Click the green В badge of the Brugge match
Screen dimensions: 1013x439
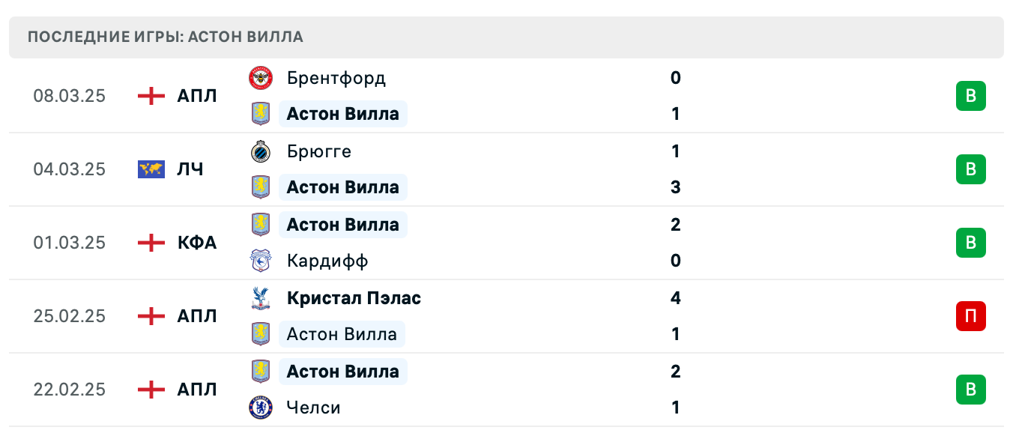(971, 169)
